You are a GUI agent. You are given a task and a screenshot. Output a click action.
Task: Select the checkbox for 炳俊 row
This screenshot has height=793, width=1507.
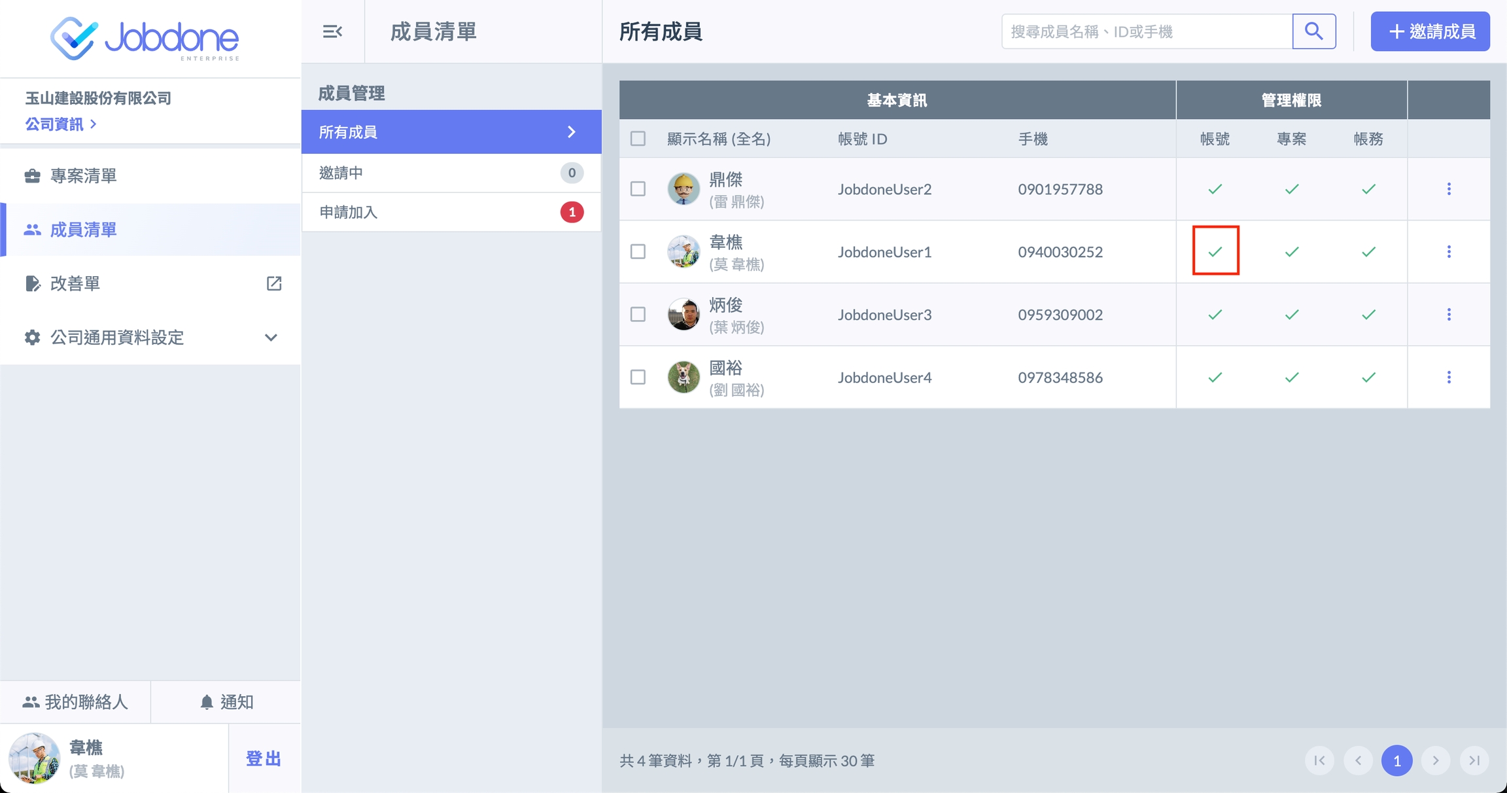[638, 315]
